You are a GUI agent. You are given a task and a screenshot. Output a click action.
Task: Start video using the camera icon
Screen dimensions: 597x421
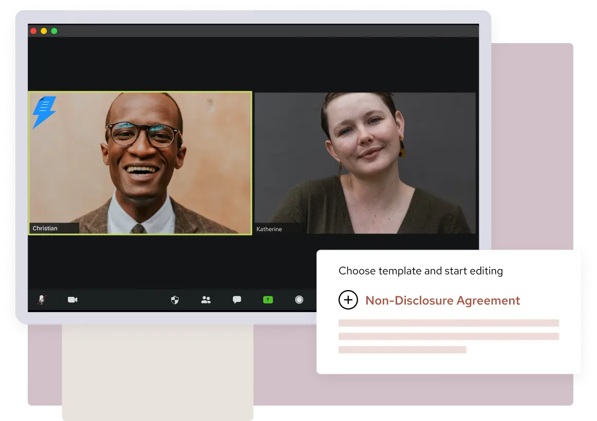[72, 299]
